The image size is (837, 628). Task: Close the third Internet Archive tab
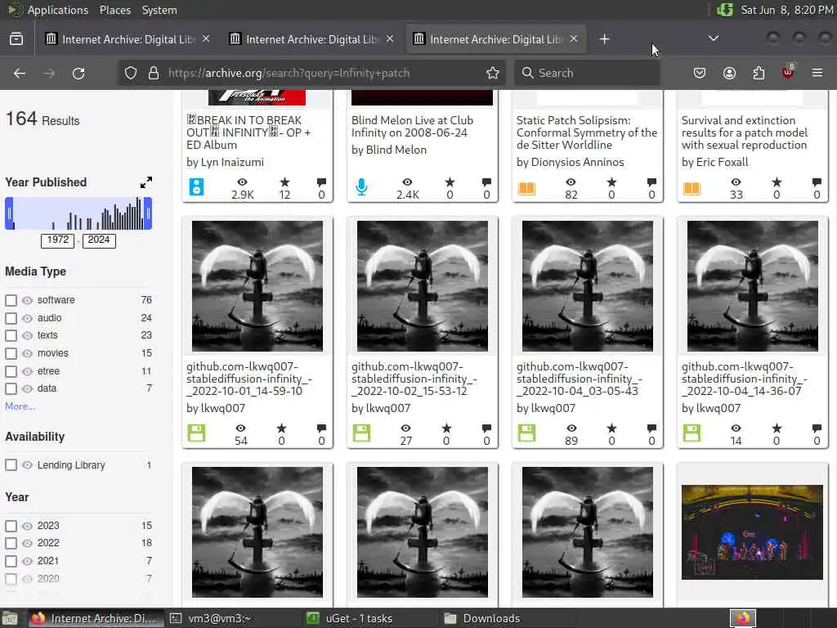(x=574, y=39)
